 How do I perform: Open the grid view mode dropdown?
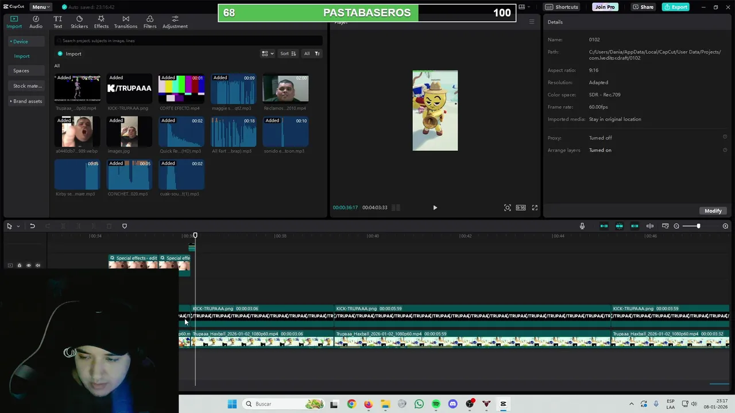pos(268,53)
